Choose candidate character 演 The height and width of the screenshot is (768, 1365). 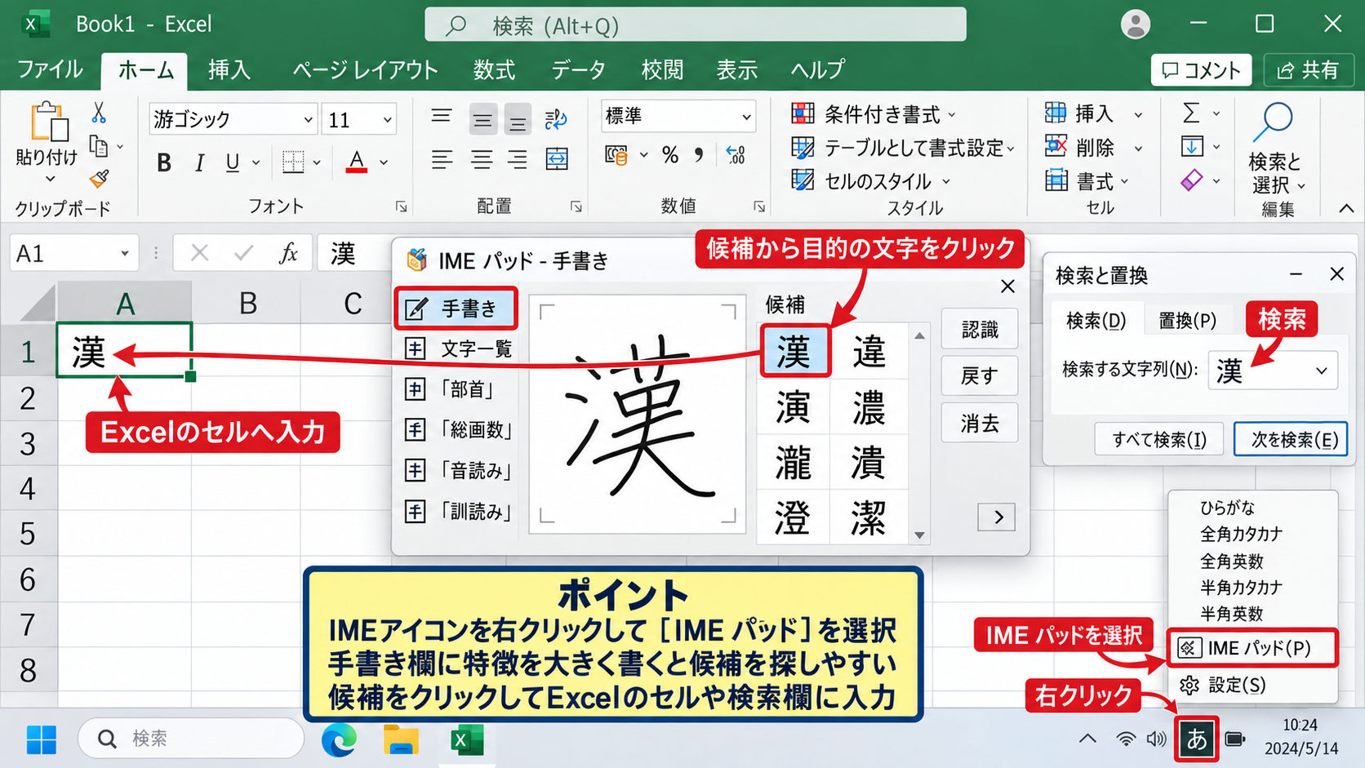[794, 407]
